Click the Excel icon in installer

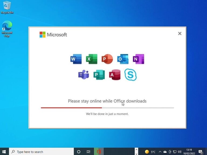(x=92, y=59)
